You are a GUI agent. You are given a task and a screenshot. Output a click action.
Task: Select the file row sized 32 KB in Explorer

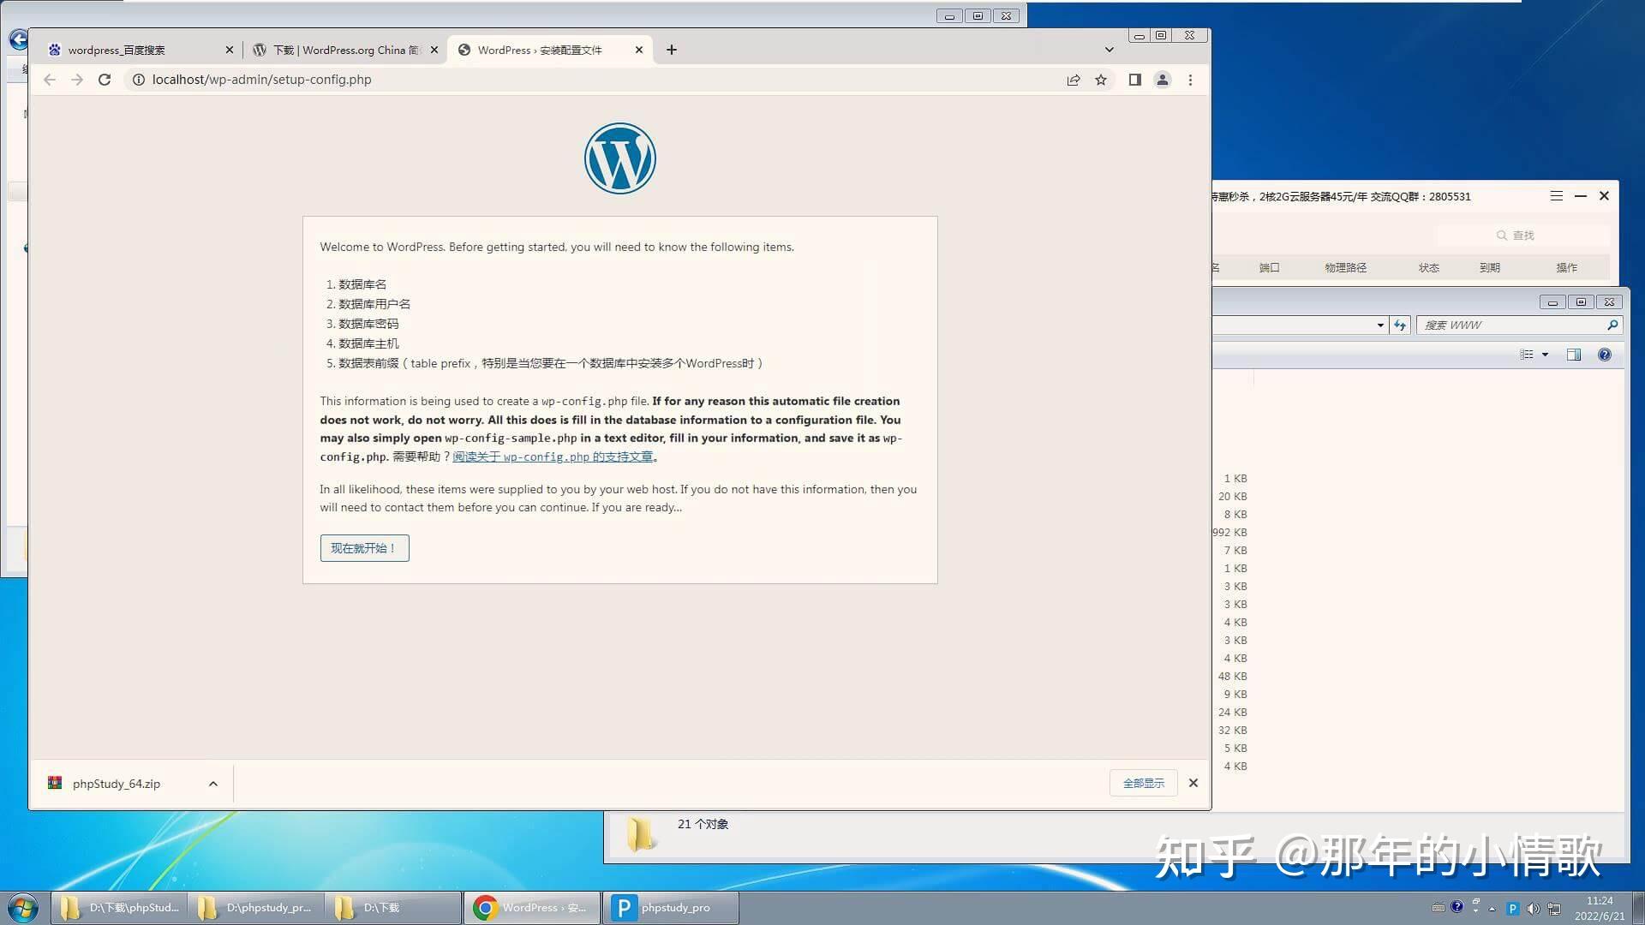(1231, 731)
